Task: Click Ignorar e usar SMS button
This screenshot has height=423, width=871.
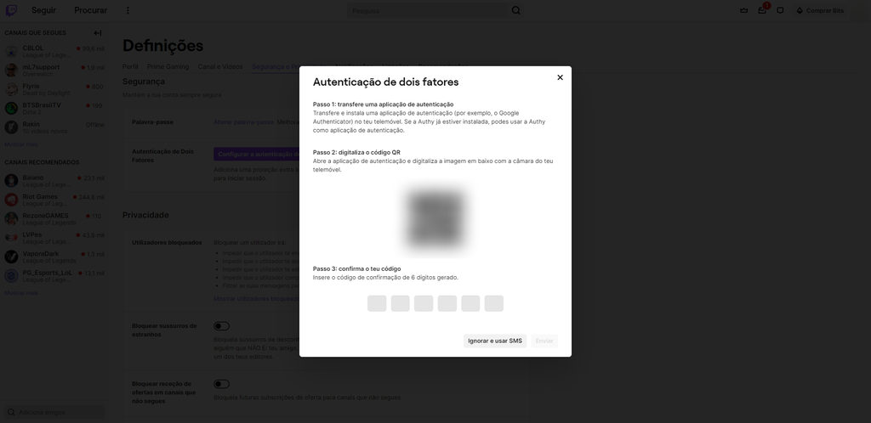Action: (495, 341)
